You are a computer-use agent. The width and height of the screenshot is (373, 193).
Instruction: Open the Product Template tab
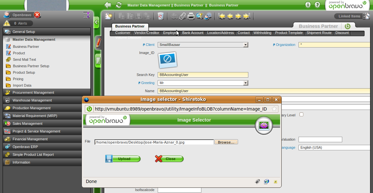[289, 33]
